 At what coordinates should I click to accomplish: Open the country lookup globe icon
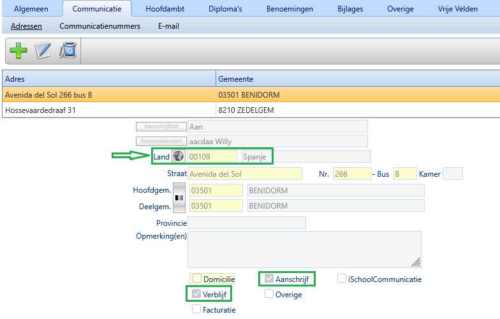(178, 156)
